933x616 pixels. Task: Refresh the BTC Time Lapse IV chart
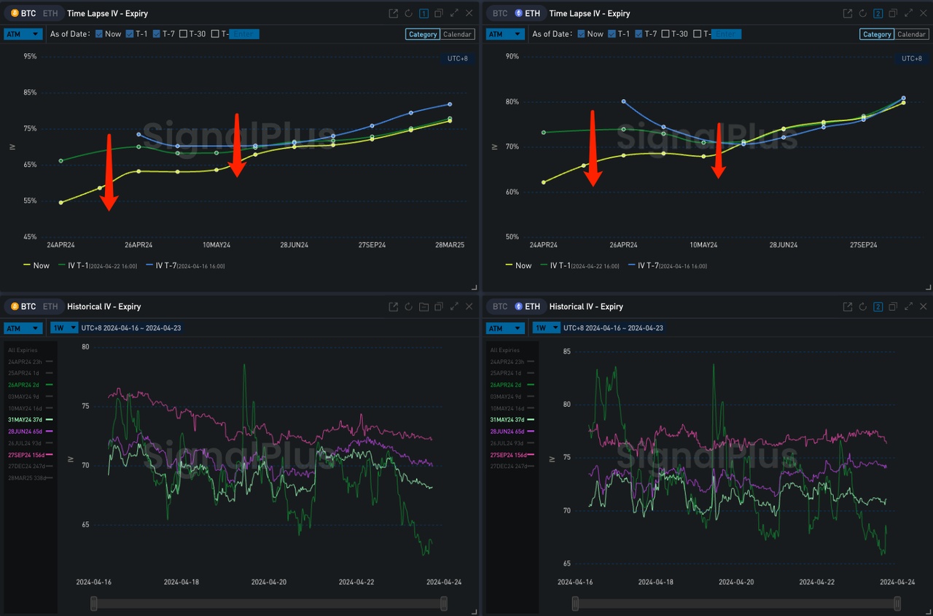(x=408, y=13)
